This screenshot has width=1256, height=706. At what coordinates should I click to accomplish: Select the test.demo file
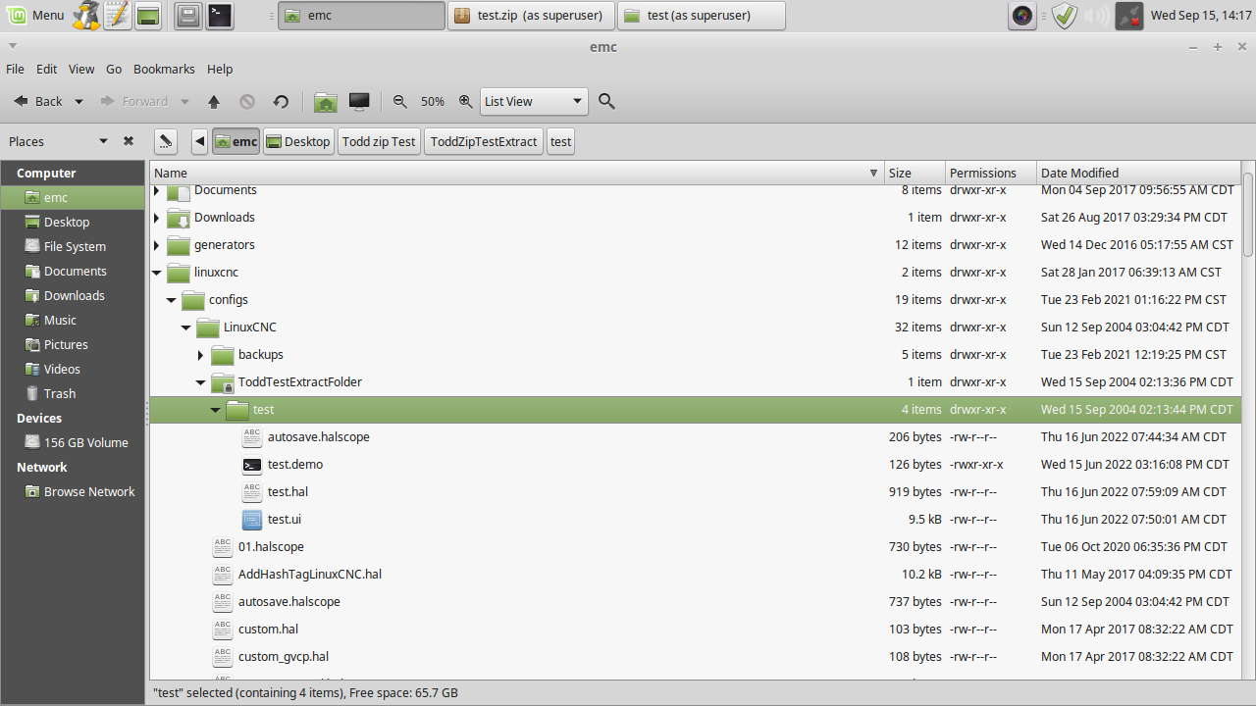[x=695, y=465]
